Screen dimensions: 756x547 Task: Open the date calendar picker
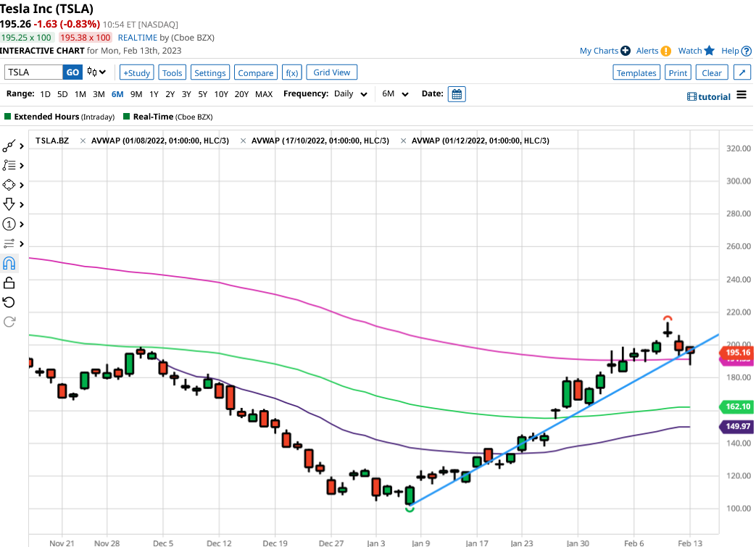click(x=457, y=94)
